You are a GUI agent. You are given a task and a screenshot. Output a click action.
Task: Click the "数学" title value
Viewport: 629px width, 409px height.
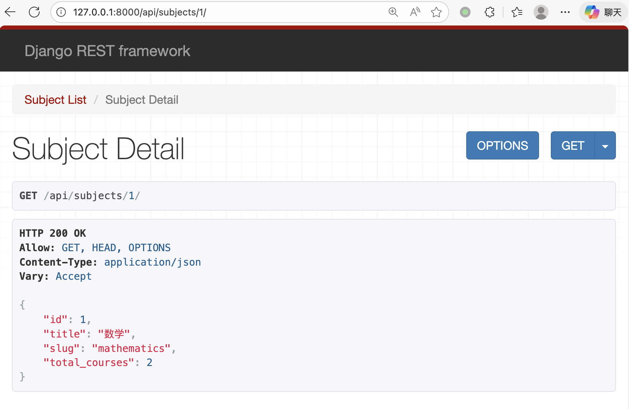click(114, 334)
